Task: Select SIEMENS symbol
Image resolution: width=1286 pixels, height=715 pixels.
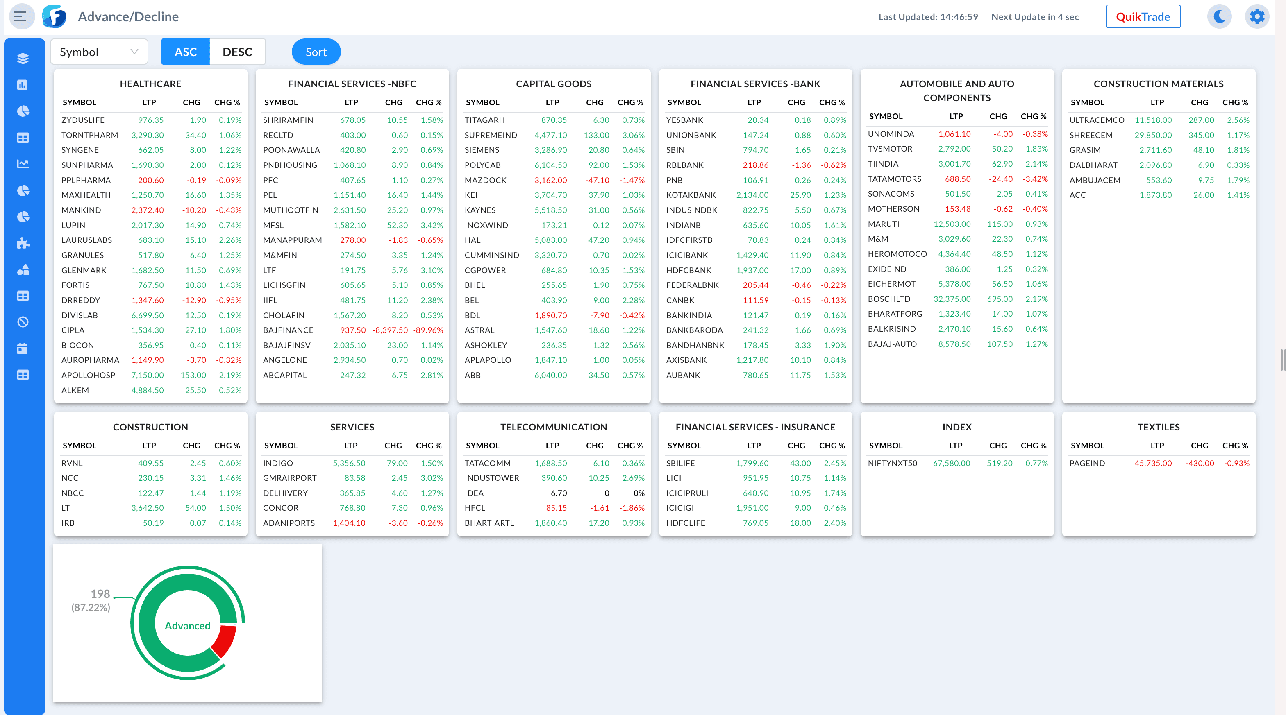Action: 482,150
